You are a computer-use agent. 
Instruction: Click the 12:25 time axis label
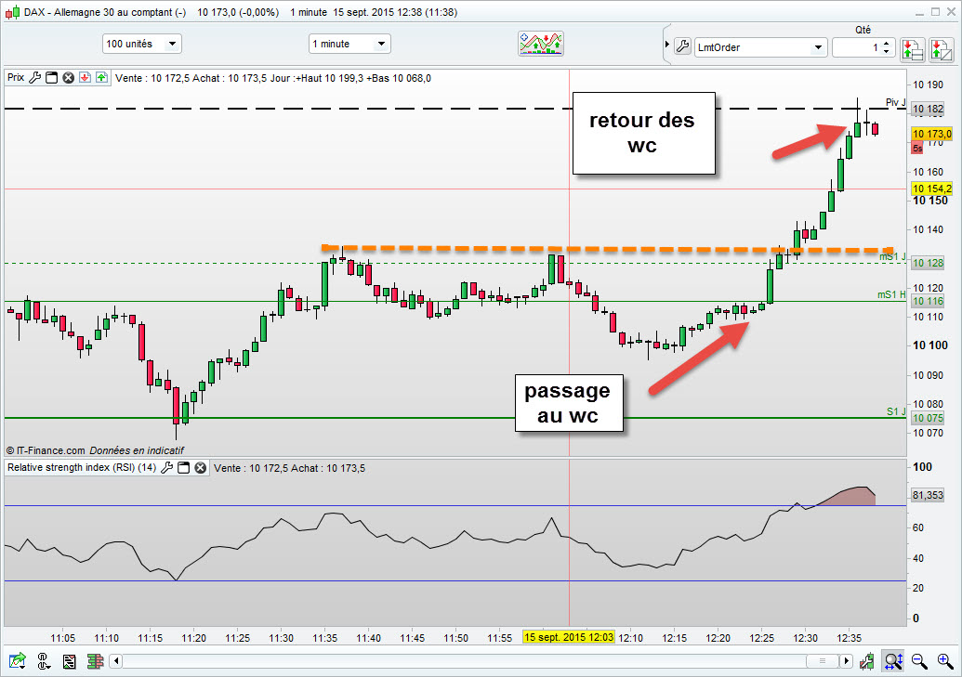pyautogui.click(x=761, y=638)
